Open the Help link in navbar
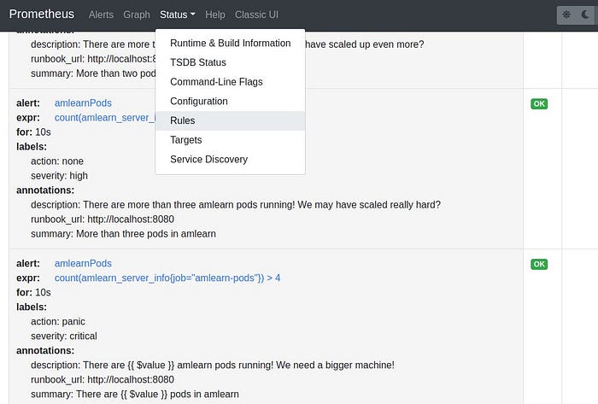Viewport: 598px width, 404px height. [x=215, y=15]
